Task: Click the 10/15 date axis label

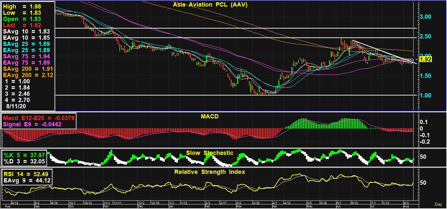Action: (88, 203)
